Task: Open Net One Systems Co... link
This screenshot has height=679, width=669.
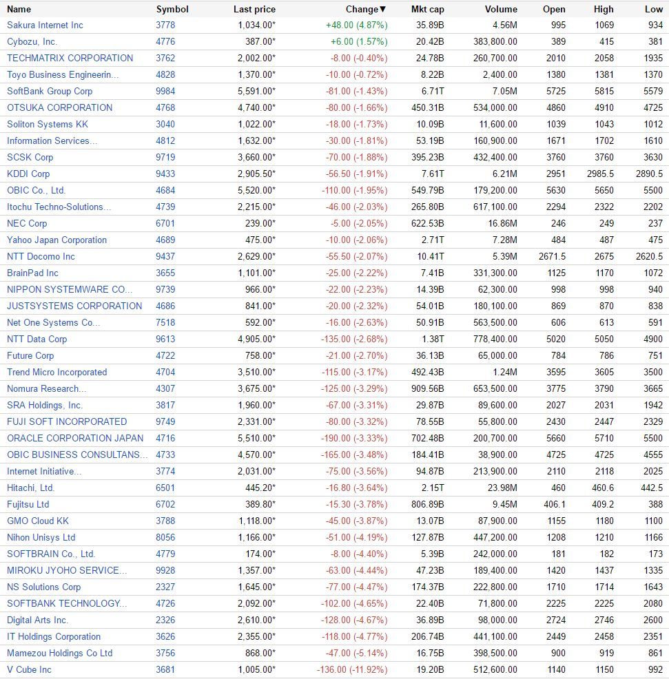Action: pyautogui.click(x=53, y=322)
